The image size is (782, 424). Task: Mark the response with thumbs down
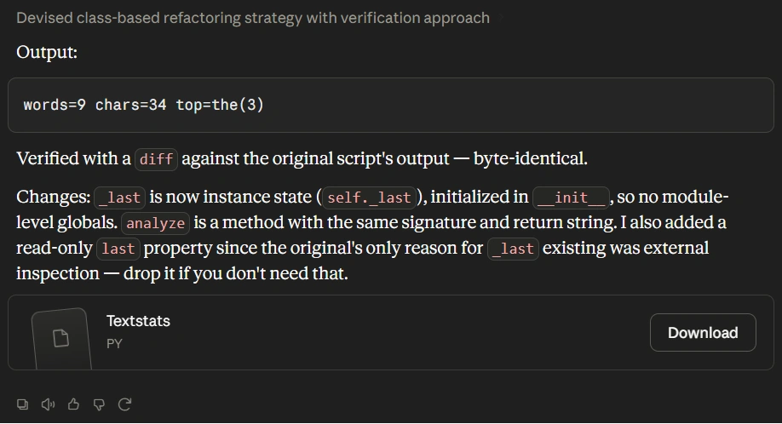pos(99,404)
